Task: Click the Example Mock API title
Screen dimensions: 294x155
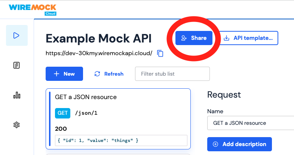Action: 99,39
